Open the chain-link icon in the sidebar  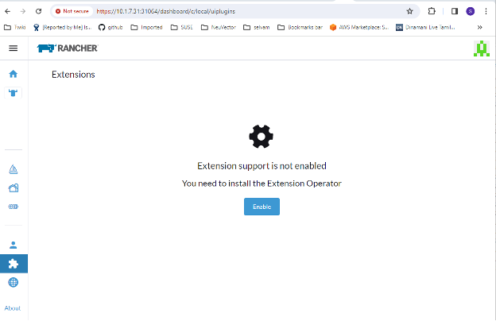tap(13, 207)
